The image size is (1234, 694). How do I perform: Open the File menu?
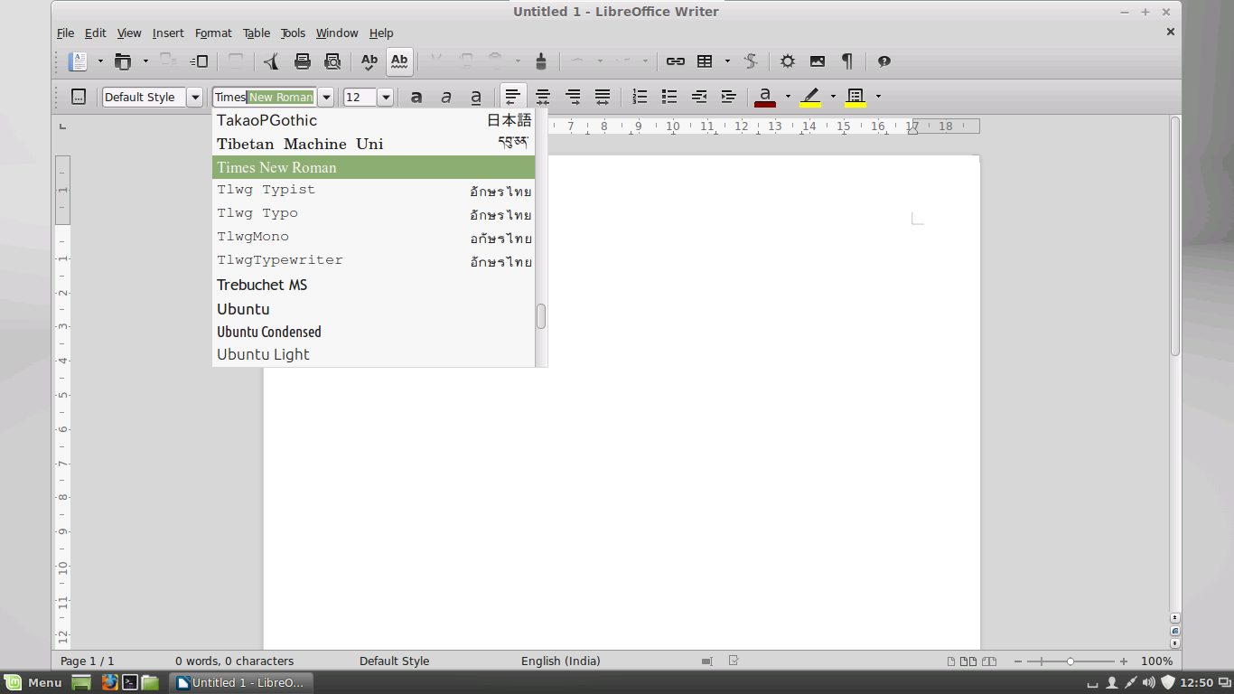[x=66, y=33]
